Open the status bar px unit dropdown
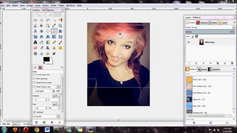This screenshot has height=133, width=237. 16,124
